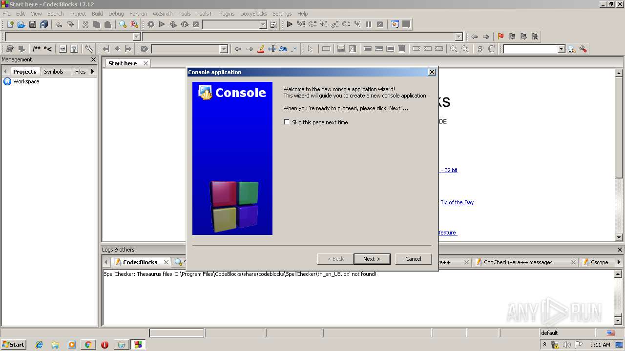Expand the function list dropdown

click(x=458, y=37)
